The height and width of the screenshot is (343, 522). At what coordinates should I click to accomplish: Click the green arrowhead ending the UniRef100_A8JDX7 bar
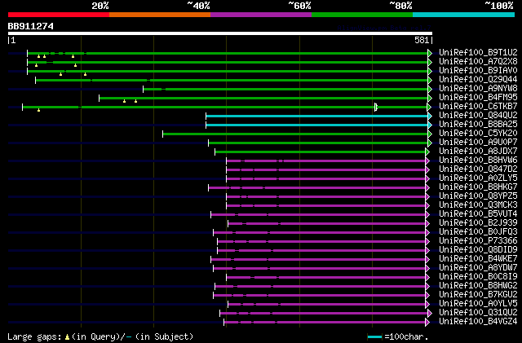click(x=427, y=152)
